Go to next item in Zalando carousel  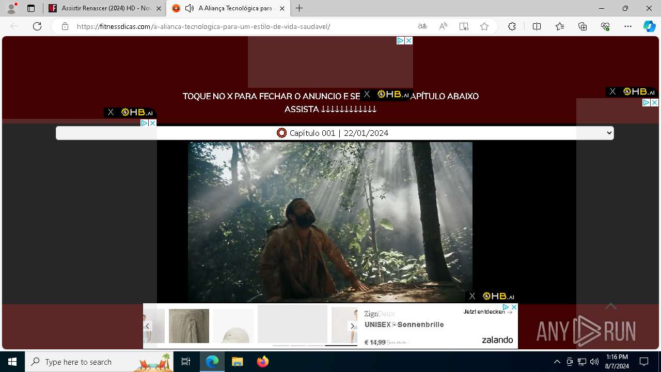(x=353, y=326)
